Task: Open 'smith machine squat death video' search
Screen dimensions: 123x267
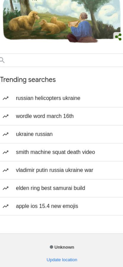Action: (x=61, y=152)
